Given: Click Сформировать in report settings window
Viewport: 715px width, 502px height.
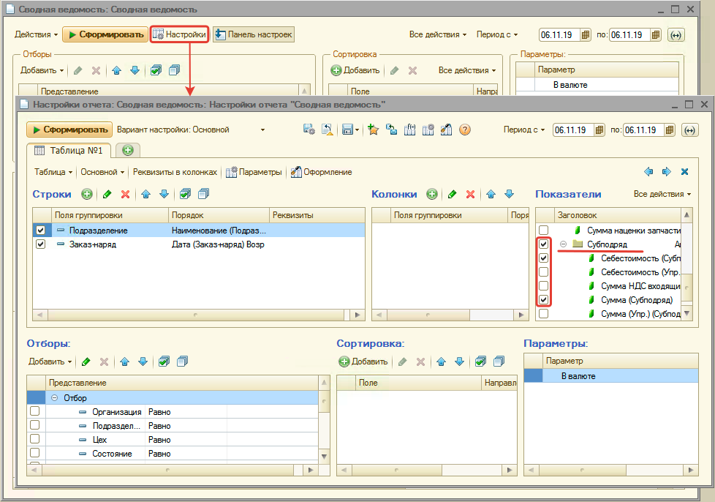Looking at the screenshot, I should [x=69, y=130].
